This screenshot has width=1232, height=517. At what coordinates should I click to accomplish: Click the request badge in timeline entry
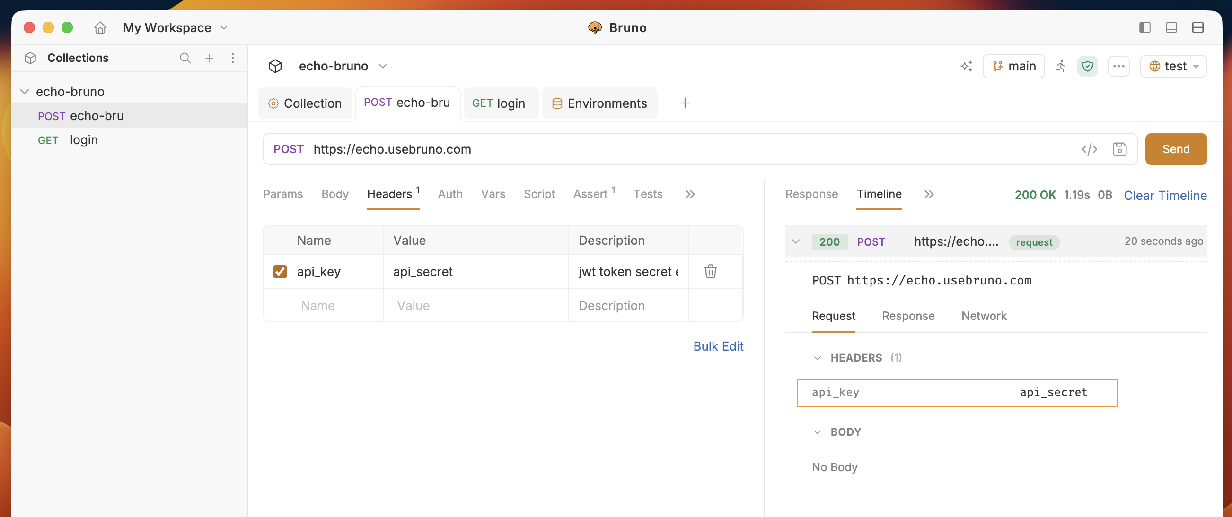(1034, 242)
